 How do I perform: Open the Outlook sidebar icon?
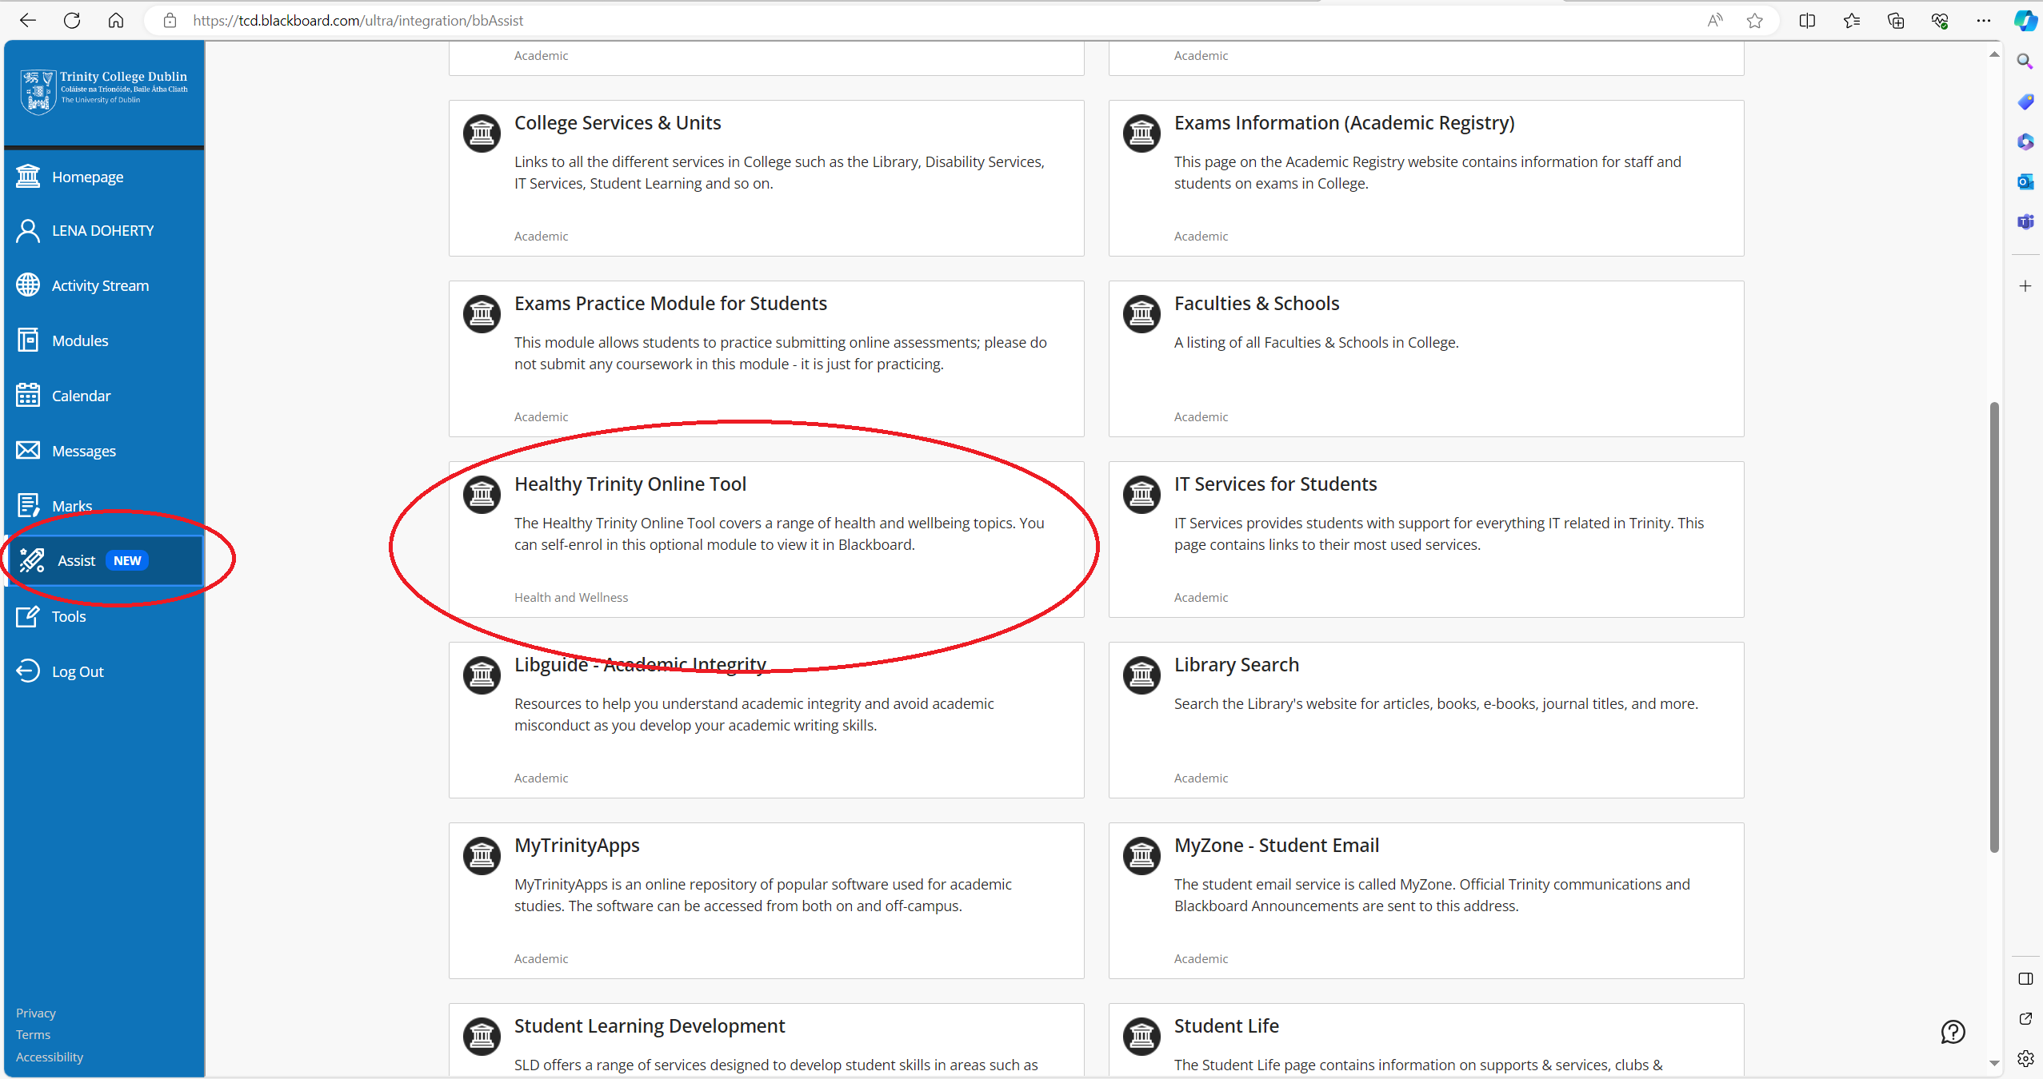[2025, 181]
